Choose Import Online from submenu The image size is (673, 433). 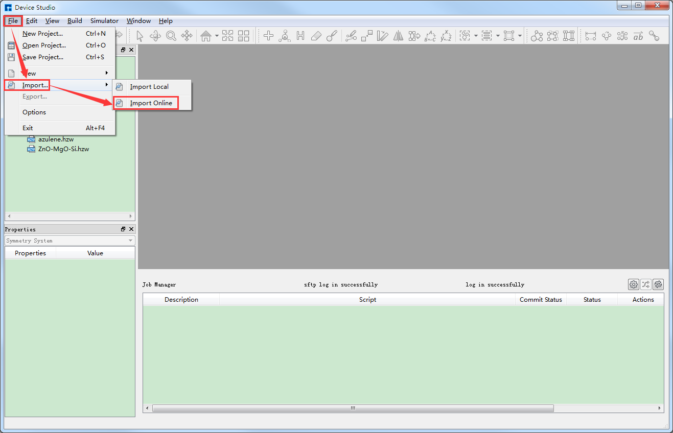(151, 103)
